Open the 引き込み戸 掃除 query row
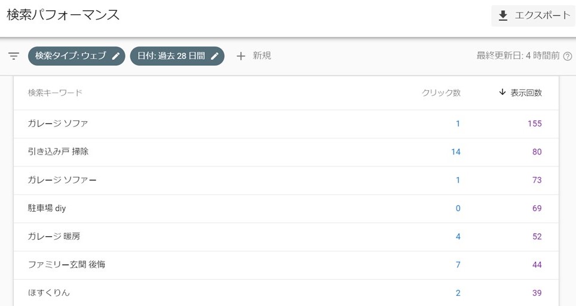Screen dimensions: 576x306 (286, 152)
